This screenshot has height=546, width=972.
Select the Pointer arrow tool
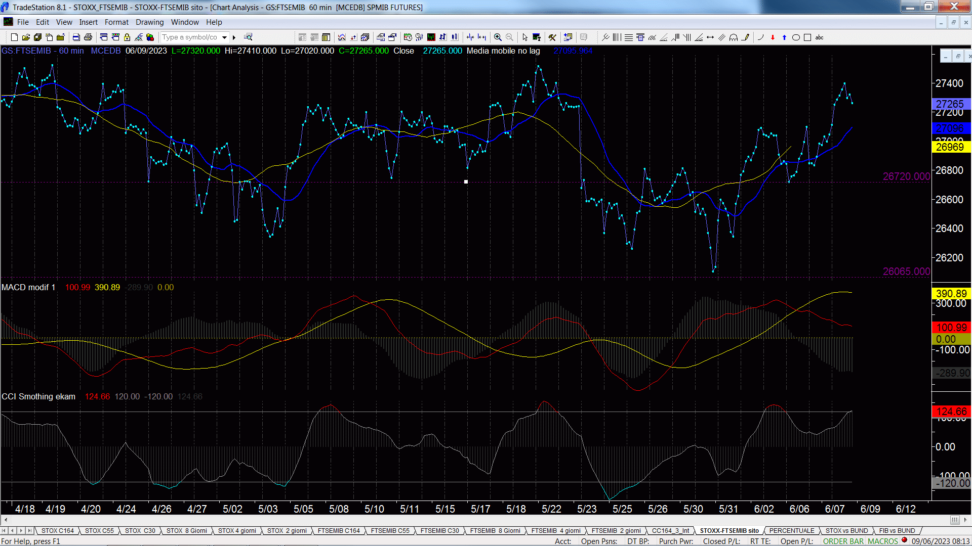tap(525, 37)
